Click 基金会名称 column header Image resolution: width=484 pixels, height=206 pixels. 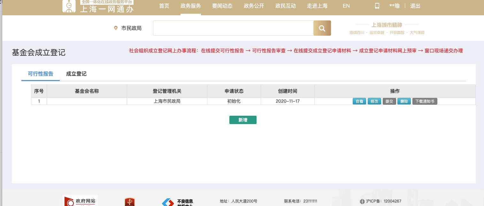coord(87,91)
